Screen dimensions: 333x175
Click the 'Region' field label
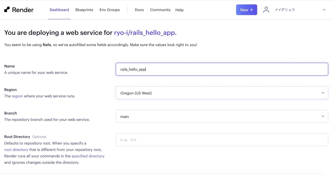click(11, 90)
